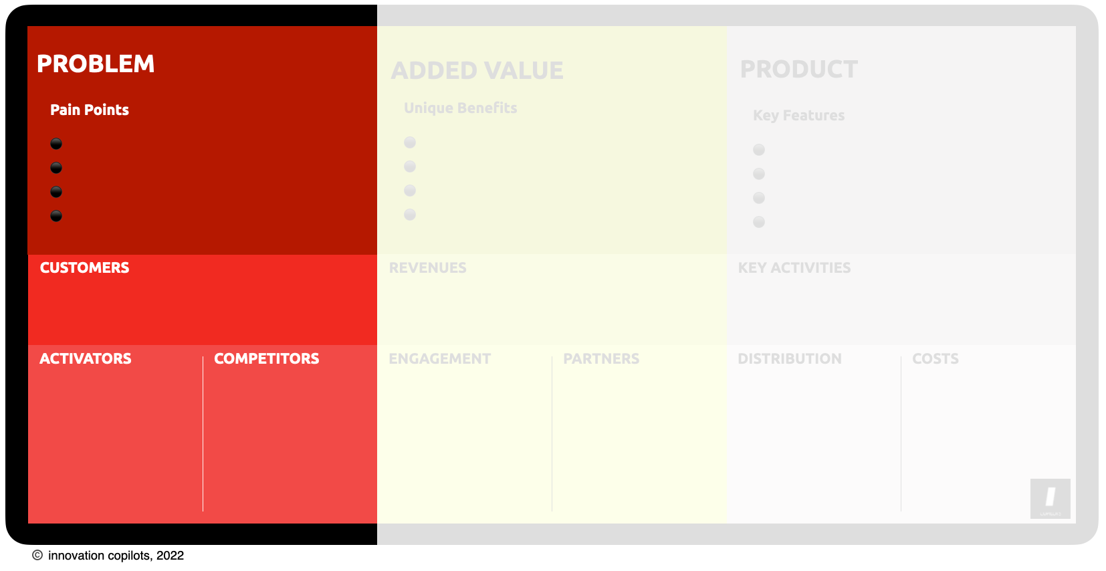Click the first black bullet under Pain Points
This screenshot has width=1106, height=571.
(56, 144)
